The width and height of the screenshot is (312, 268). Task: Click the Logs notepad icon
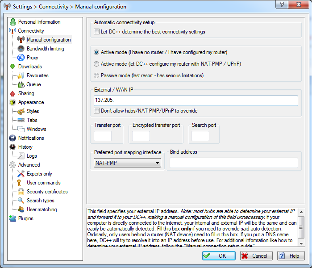(x=21, y=156)
